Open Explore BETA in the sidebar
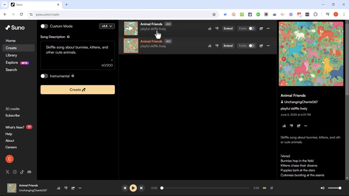 pos(17,62)
